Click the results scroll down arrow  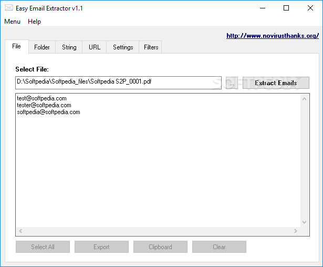pyautogui.click(x=304, y=222)
